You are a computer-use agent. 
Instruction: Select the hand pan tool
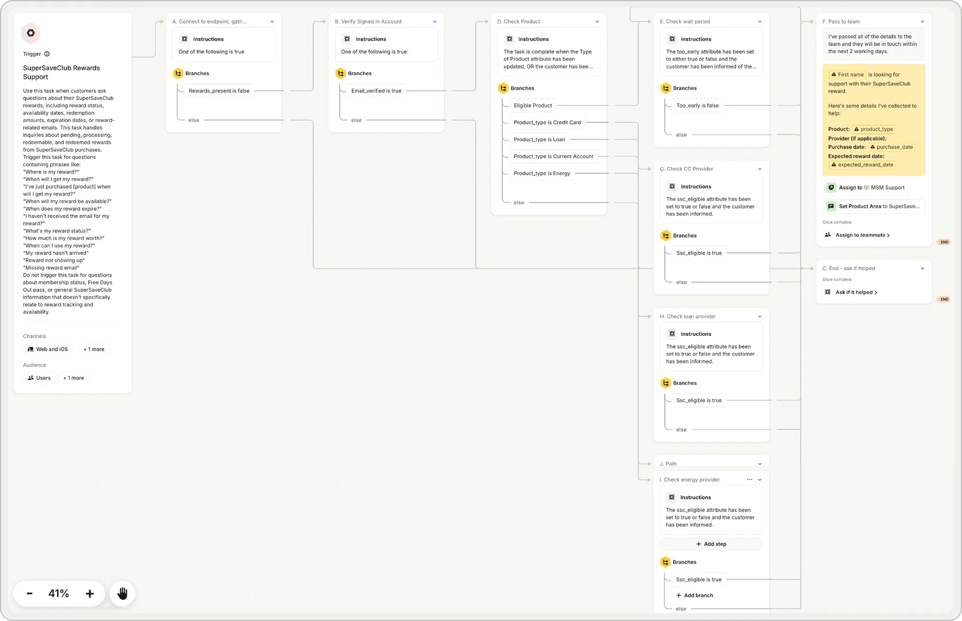122,593
